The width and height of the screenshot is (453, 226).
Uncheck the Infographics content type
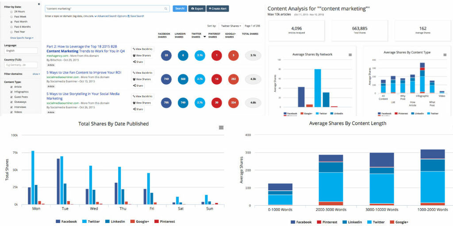(x=11, y=92)
